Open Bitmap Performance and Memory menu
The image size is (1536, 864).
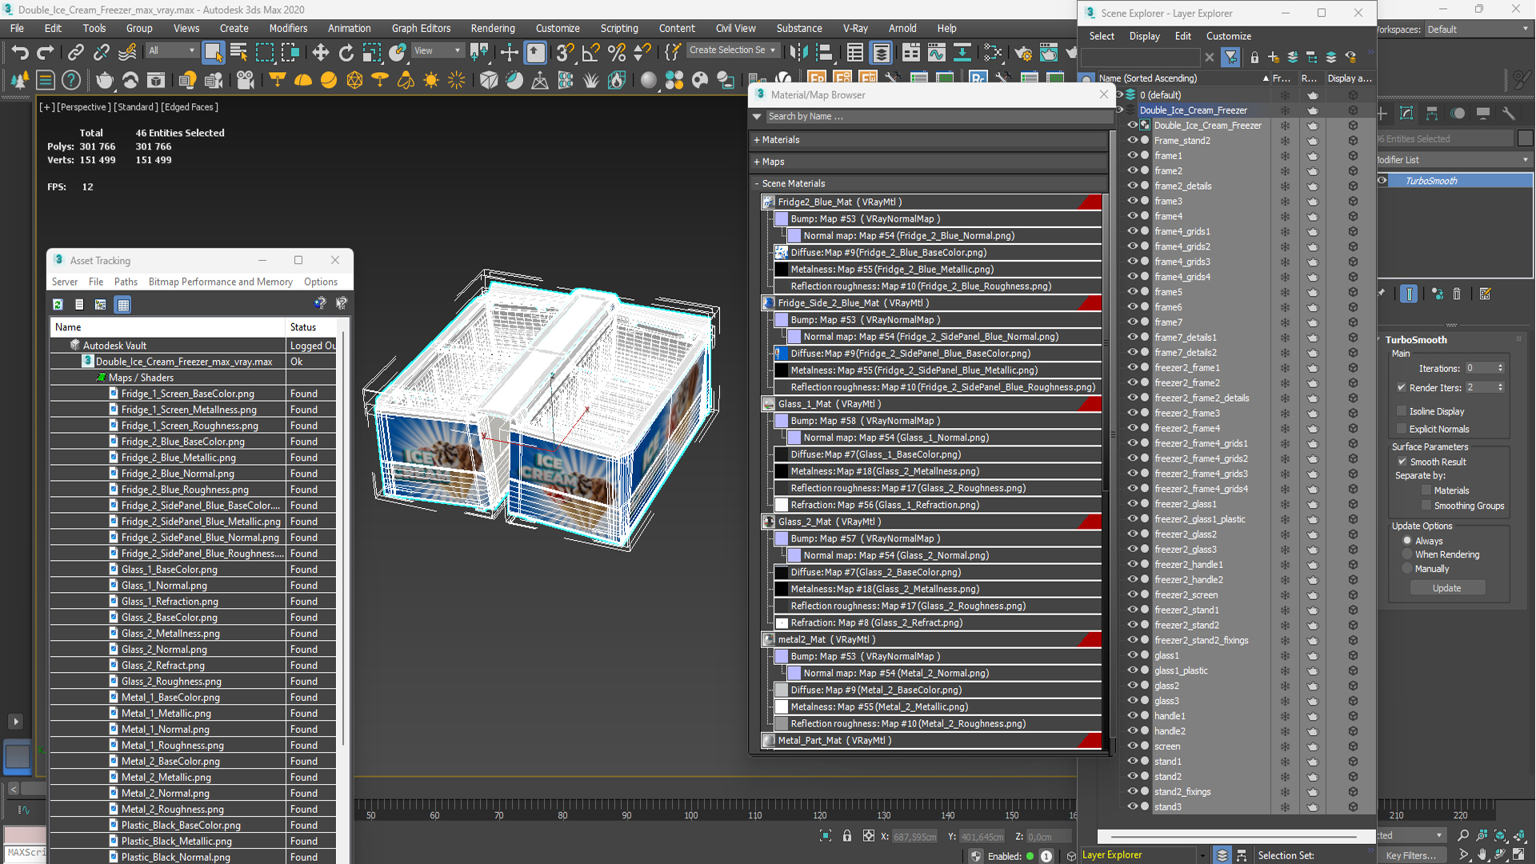pos(220,282)
